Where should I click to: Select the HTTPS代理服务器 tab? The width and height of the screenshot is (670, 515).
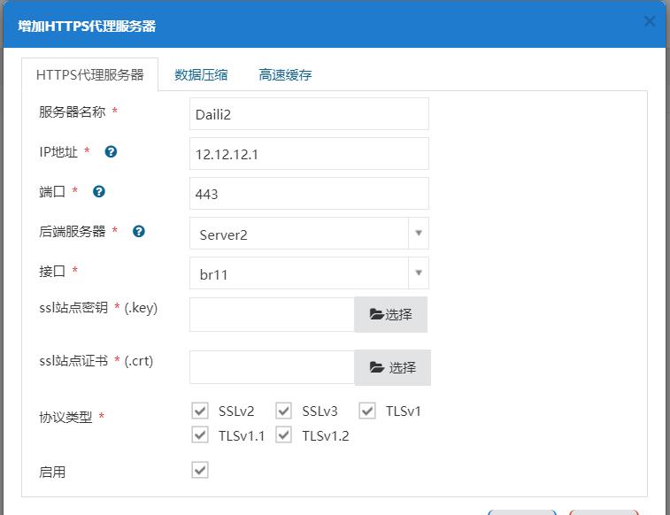[89, 74]
